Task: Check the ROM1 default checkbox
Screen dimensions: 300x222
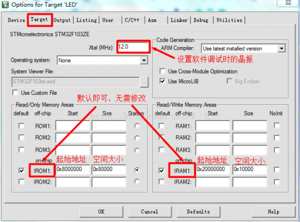Action: point(22,126)
